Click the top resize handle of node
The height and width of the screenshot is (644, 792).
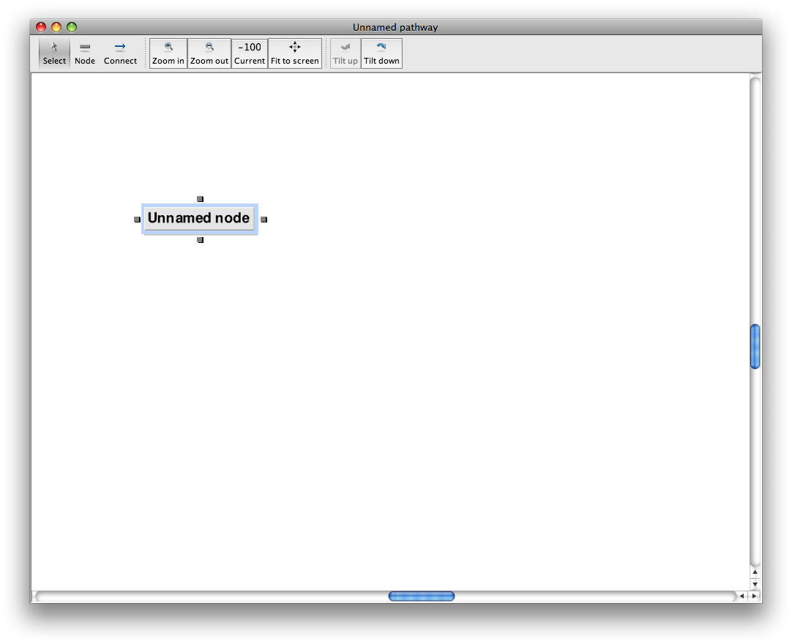click(x=200, y=199)
